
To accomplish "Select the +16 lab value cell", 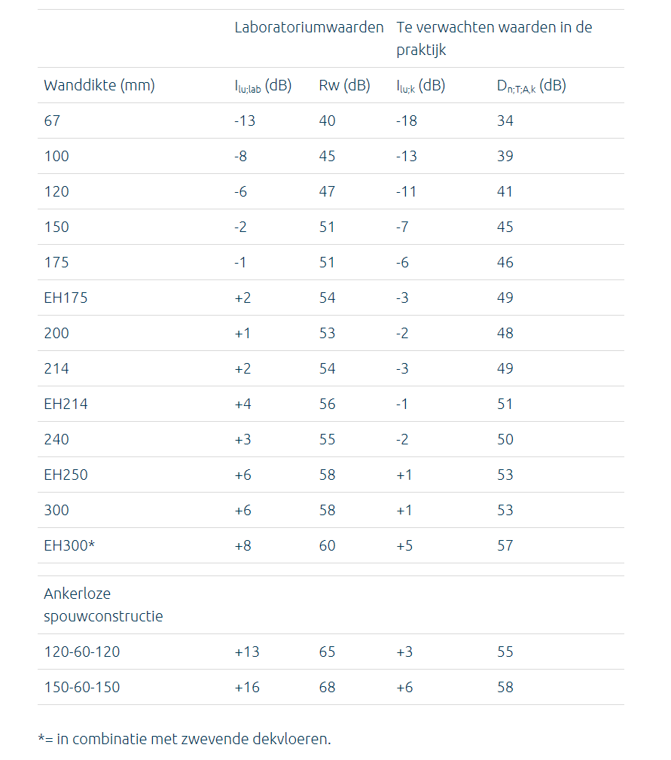I will click(246, 687).
